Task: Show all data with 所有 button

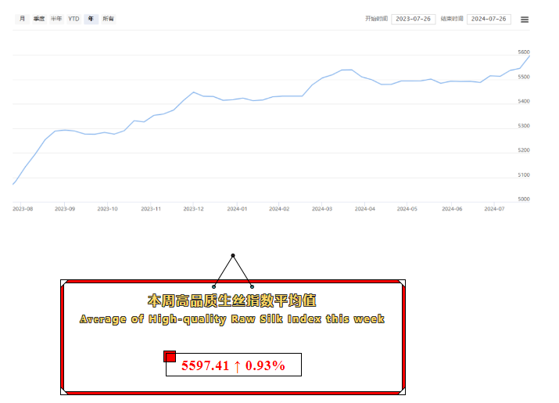Action: click(109, 19)
